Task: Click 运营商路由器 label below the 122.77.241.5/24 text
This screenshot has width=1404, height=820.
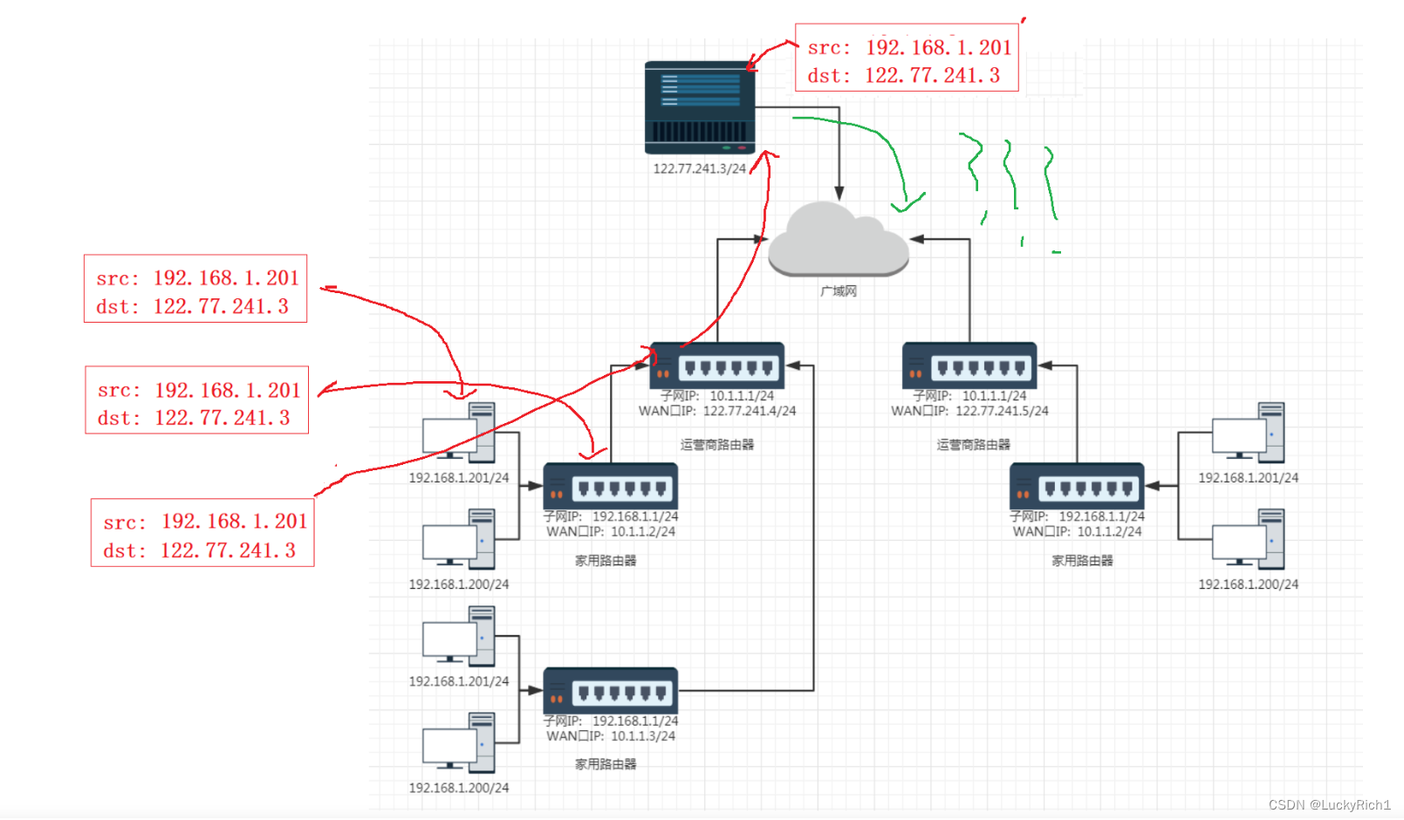Action: (x=974, y=445)
